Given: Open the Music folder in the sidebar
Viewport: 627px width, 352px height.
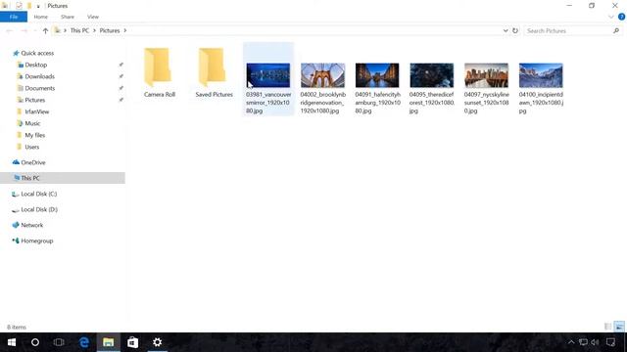Looking at the screenshot, I should click(32, 123).
